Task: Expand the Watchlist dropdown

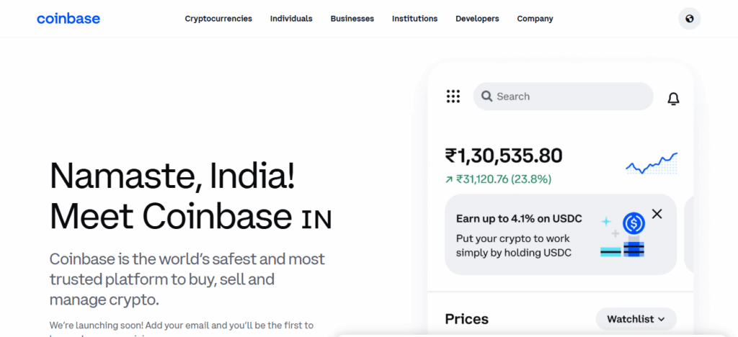Action: (636, 319)
